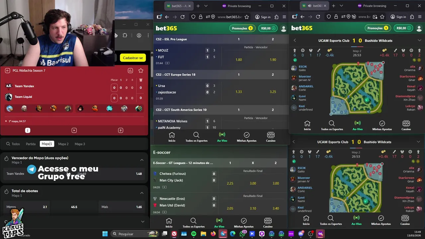This screenshot has height=239, width=425.
Task: Click the top League of Legends minimap
Action: click(x=357, y=89)
